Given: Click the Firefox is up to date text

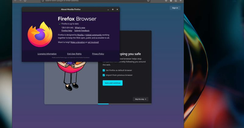Looking at the screenshot, I should click(x=70, y=24).
